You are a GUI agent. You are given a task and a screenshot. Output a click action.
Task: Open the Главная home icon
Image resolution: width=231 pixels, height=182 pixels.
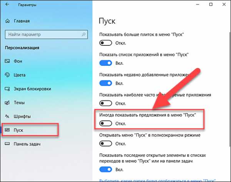[x=8, y=21]
